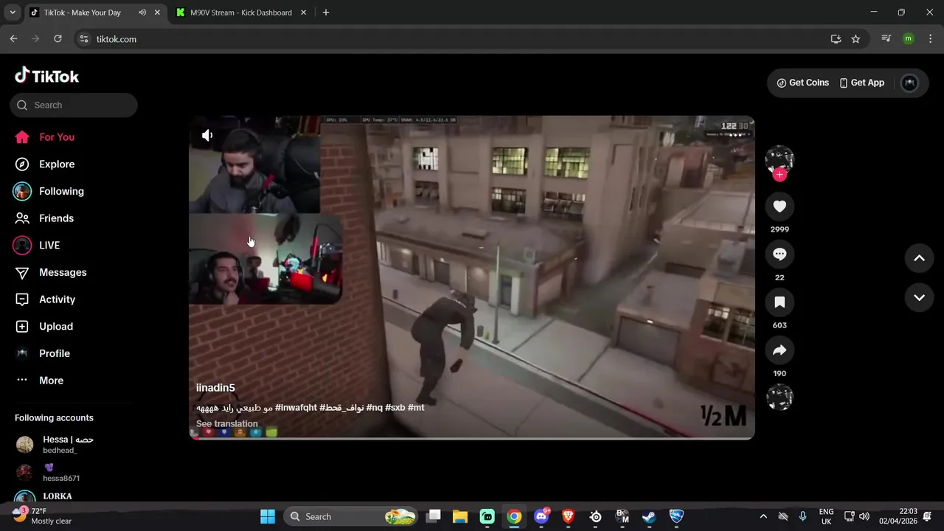Go back in the browser

click(x=13, y=39)
